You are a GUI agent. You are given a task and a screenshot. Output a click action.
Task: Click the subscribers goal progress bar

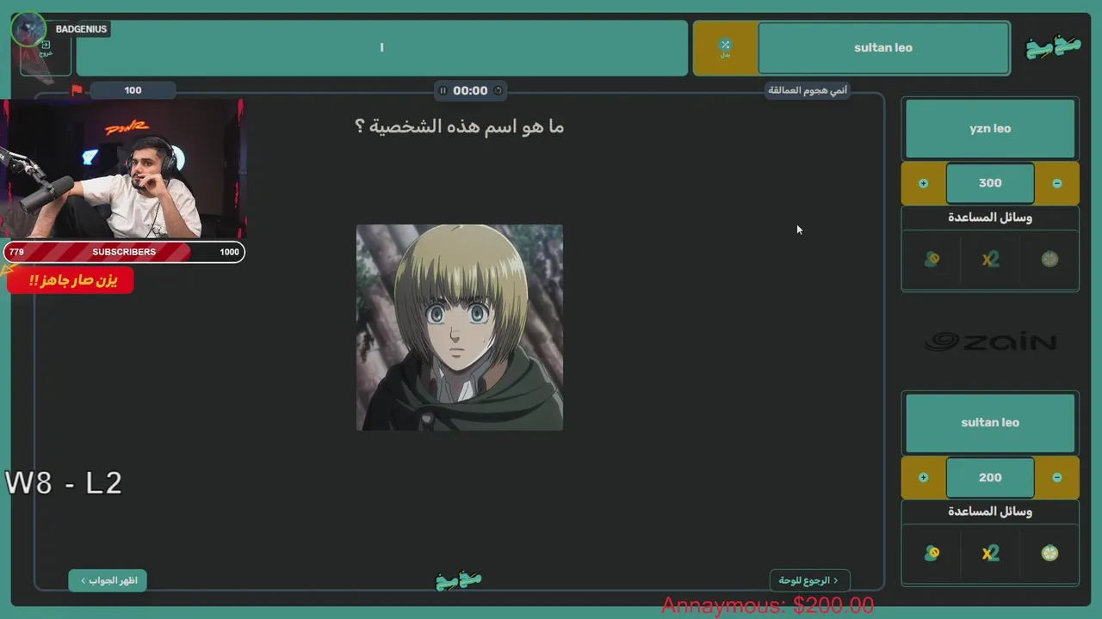pos(124,252)
